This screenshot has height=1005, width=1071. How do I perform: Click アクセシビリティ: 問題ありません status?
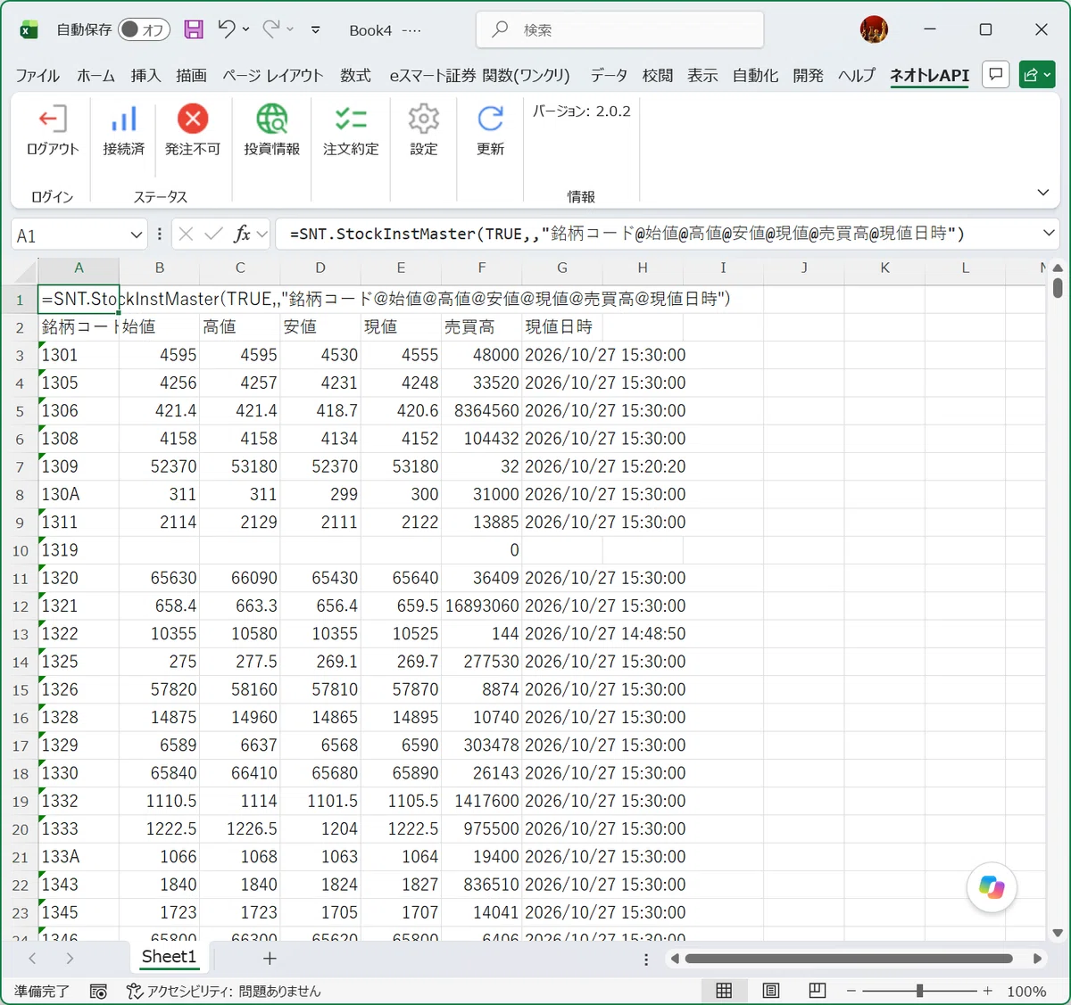224,991
